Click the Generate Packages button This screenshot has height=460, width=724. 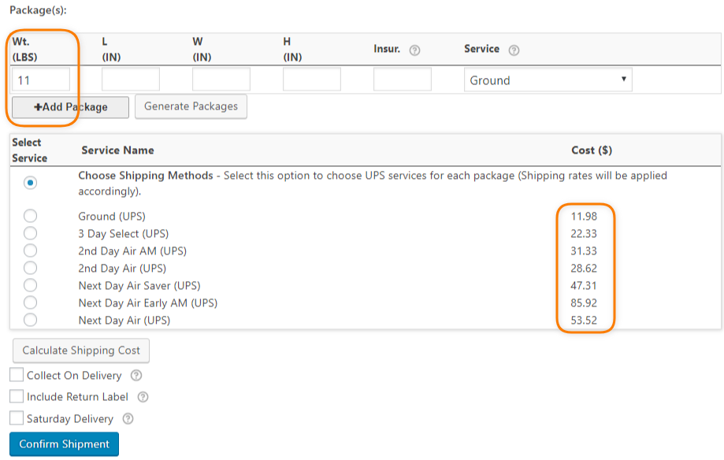(x=191, y=106)
